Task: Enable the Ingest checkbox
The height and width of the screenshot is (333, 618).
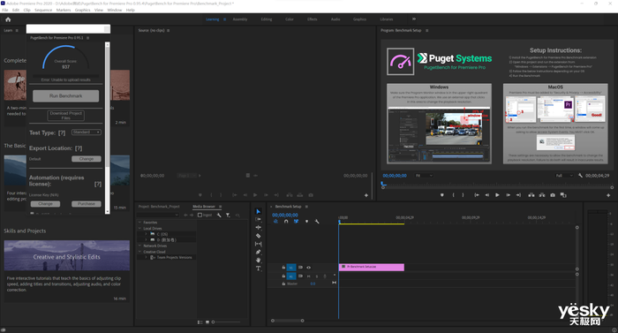Action: pos(200,215)
